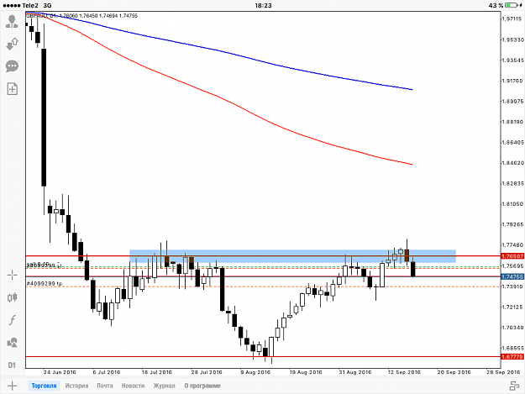Viewport: 525px width, 394px height.
Task: Tap the 28 Jul 2016 date label
Action: click(x=207, y=372)
